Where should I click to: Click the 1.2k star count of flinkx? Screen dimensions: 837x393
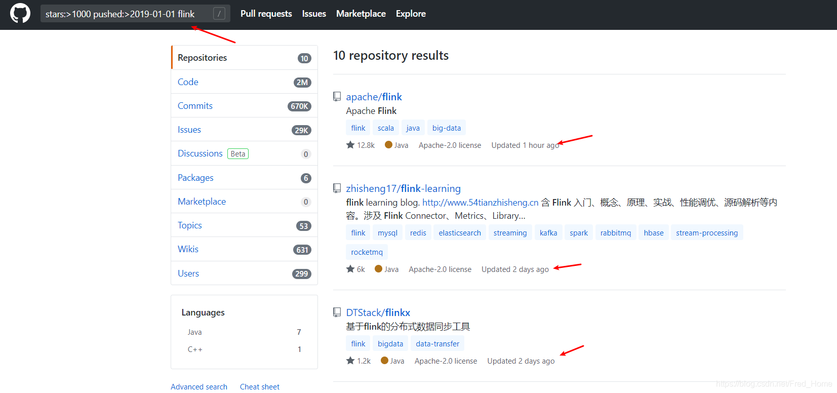(358, 361)
